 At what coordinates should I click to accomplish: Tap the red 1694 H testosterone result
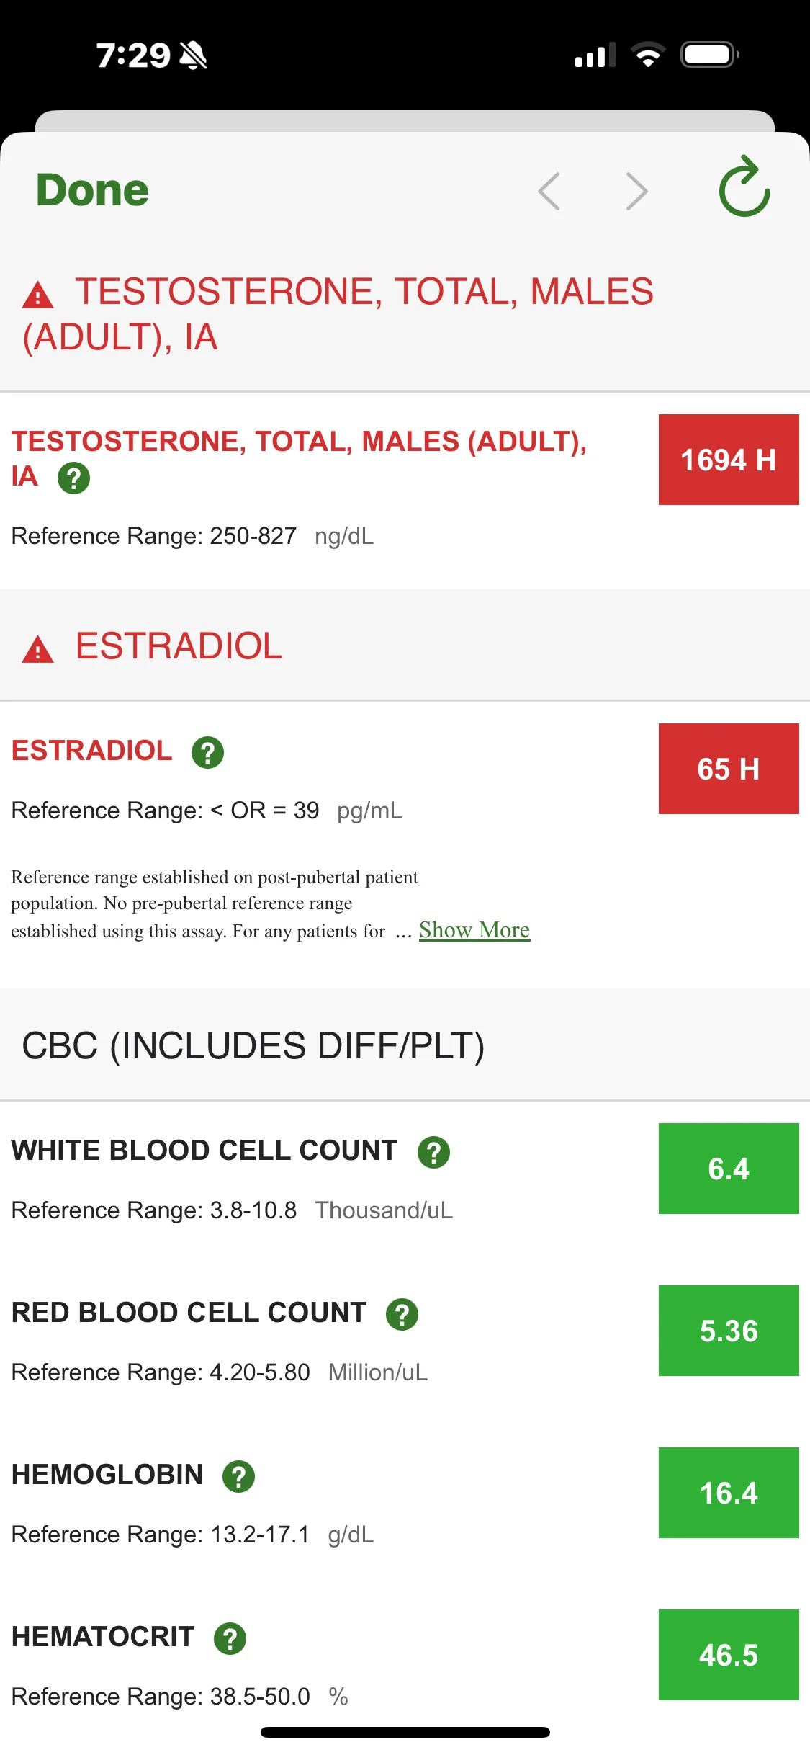point(729,460)
